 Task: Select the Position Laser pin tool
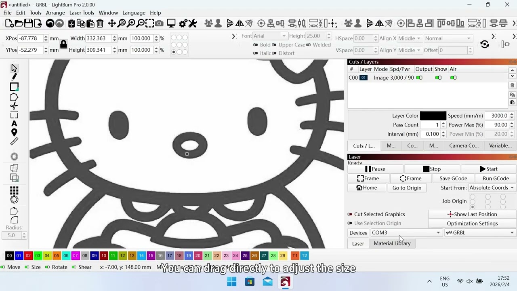coord(14,133)
